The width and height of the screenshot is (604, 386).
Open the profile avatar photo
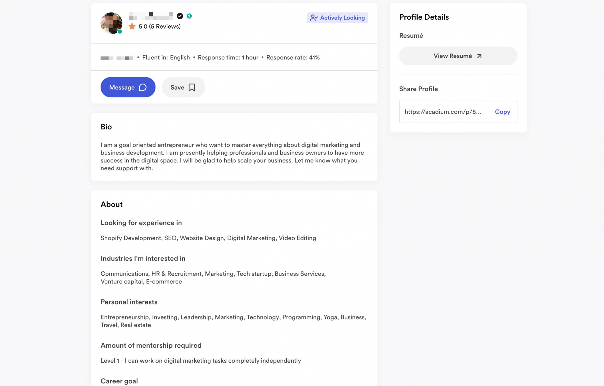point(111,23)
